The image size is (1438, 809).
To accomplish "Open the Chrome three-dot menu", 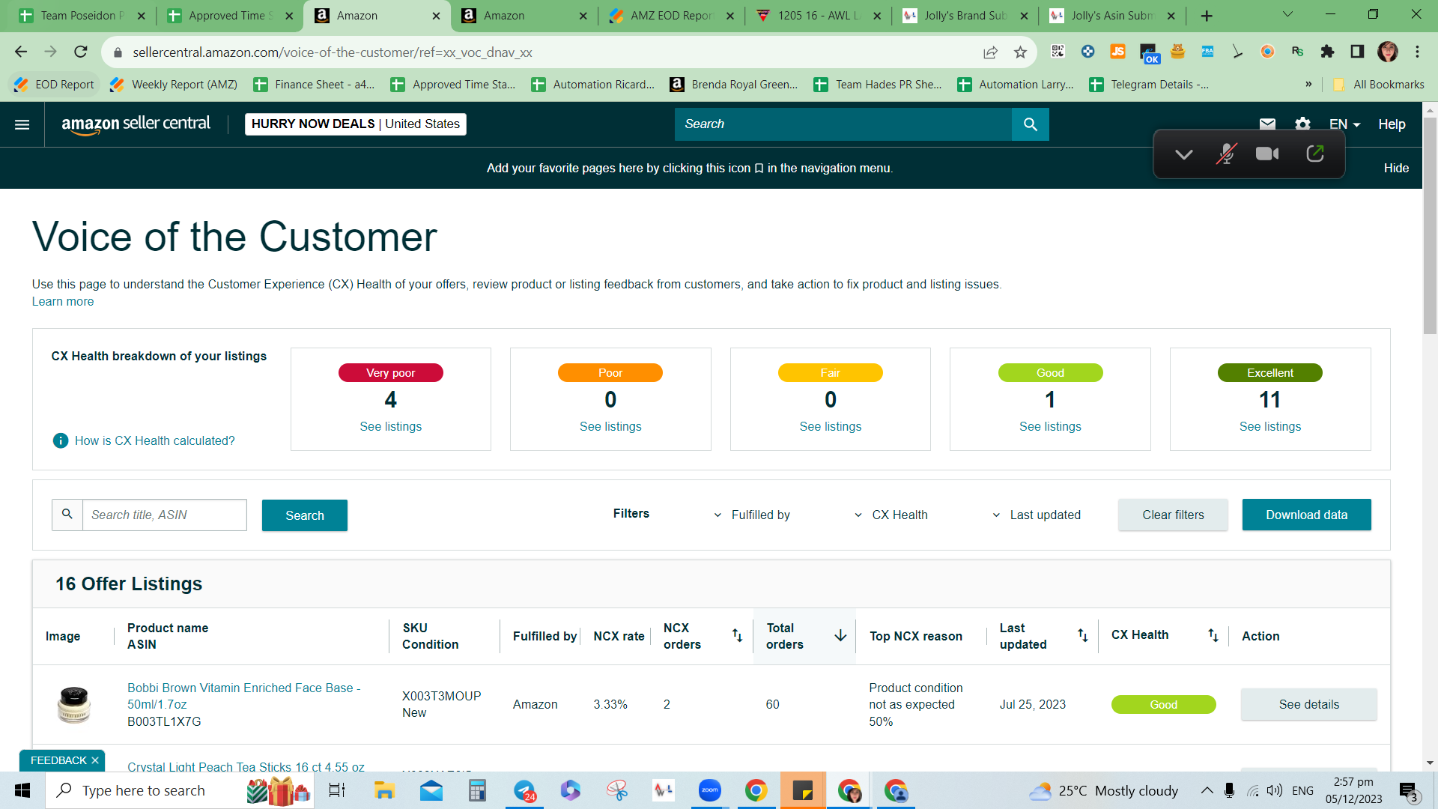I will (x=1417, y=51).
